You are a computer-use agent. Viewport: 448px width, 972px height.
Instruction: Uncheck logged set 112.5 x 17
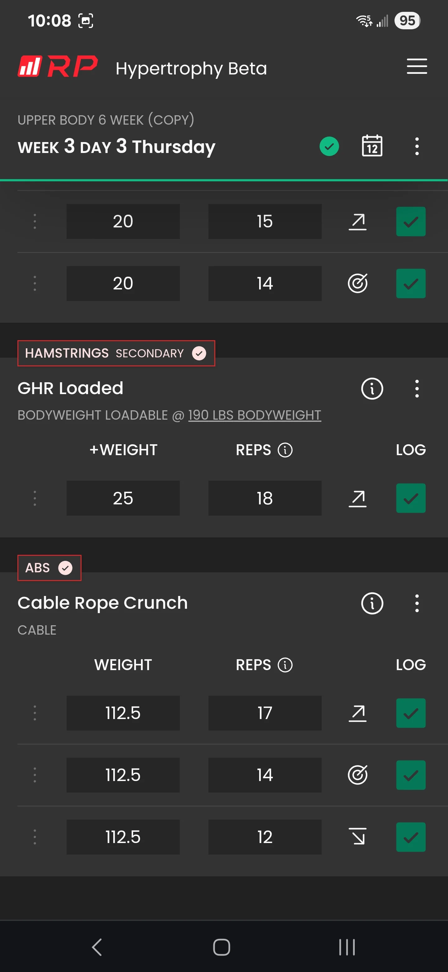click(x=411, y=713)
